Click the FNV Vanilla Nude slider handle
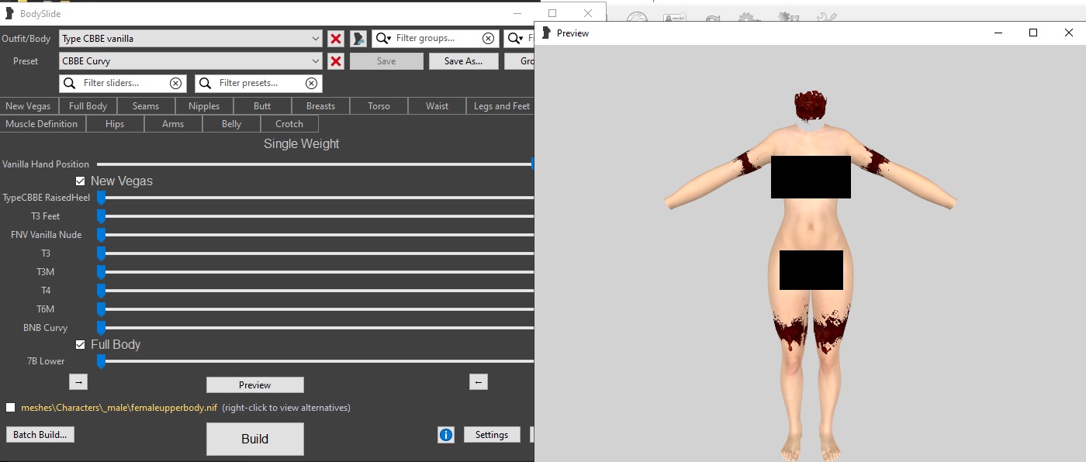The image size is (1086, 462). coord(101,235)
